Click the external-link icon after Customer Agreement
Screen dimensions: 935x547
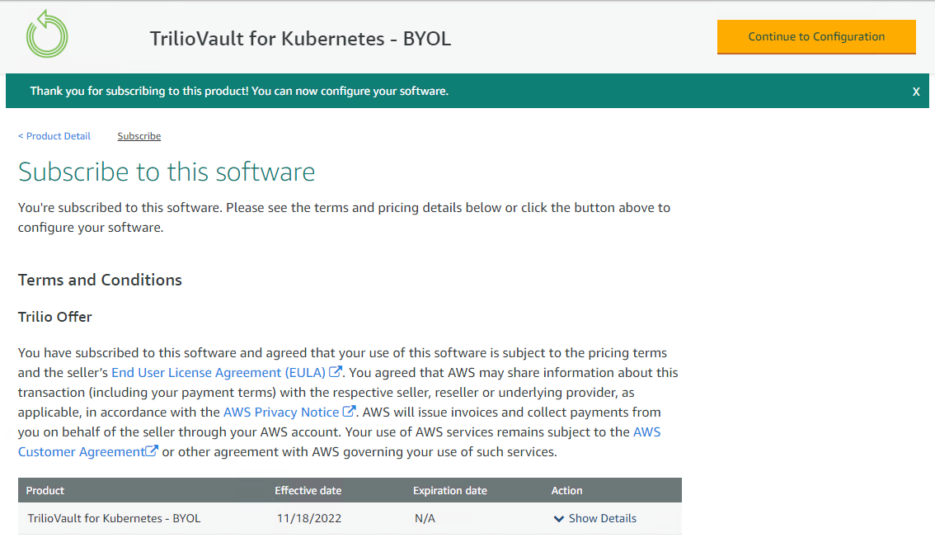pos(152,451)
